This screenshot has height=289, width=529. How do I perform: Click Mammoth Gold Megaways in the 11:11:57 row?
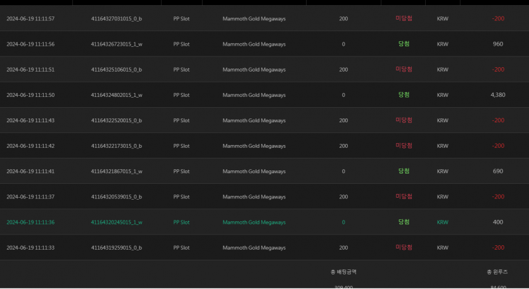point(254,19)
